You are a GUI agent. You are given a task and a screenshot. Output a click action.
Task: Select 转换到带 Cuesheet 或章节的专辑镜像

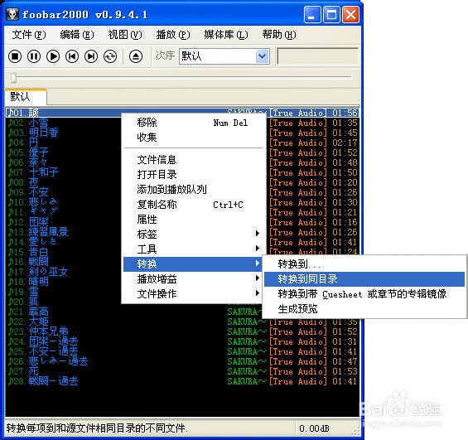point(364,294)
